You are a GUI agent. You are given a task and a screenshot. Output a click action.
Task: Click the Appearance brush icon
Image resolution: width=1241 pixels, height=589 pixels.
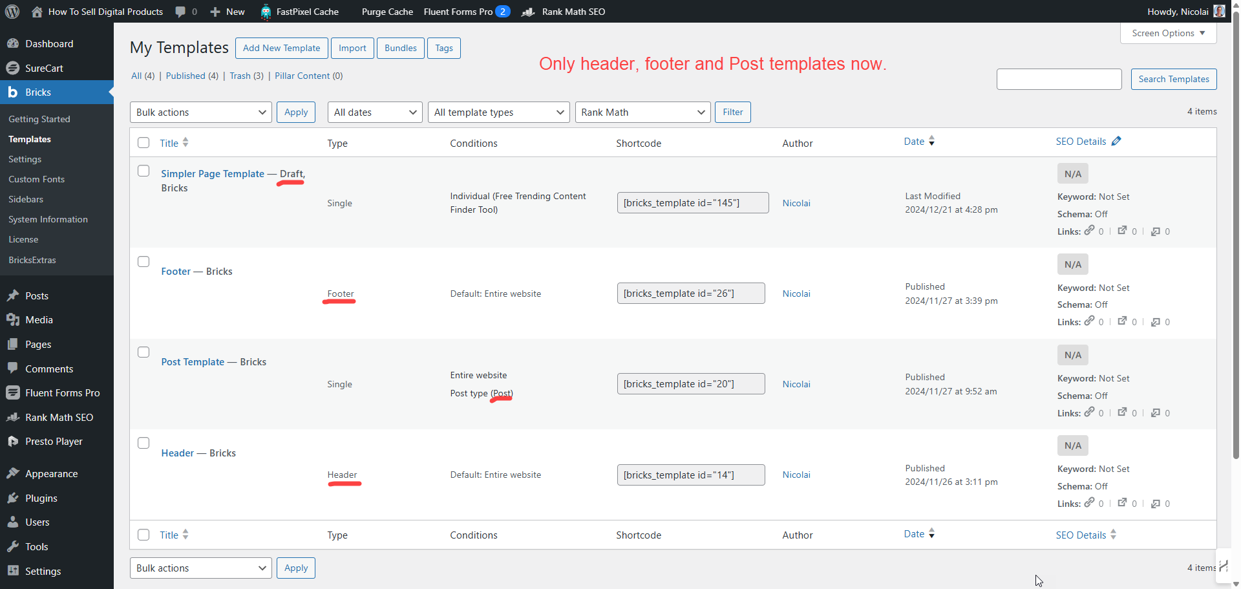click(x=13, y=473)
